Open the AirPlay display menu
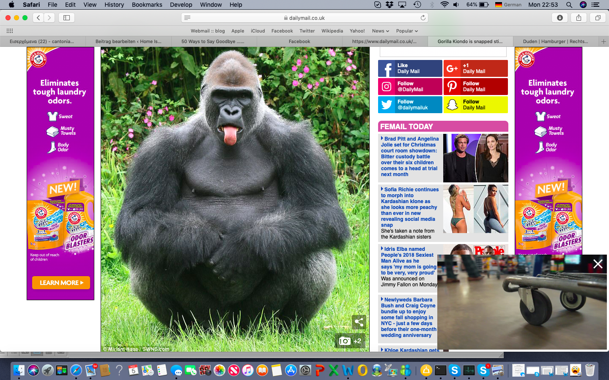Image resolution: width=609 pixels, height=380 pixels. click(x=402, y=5)
